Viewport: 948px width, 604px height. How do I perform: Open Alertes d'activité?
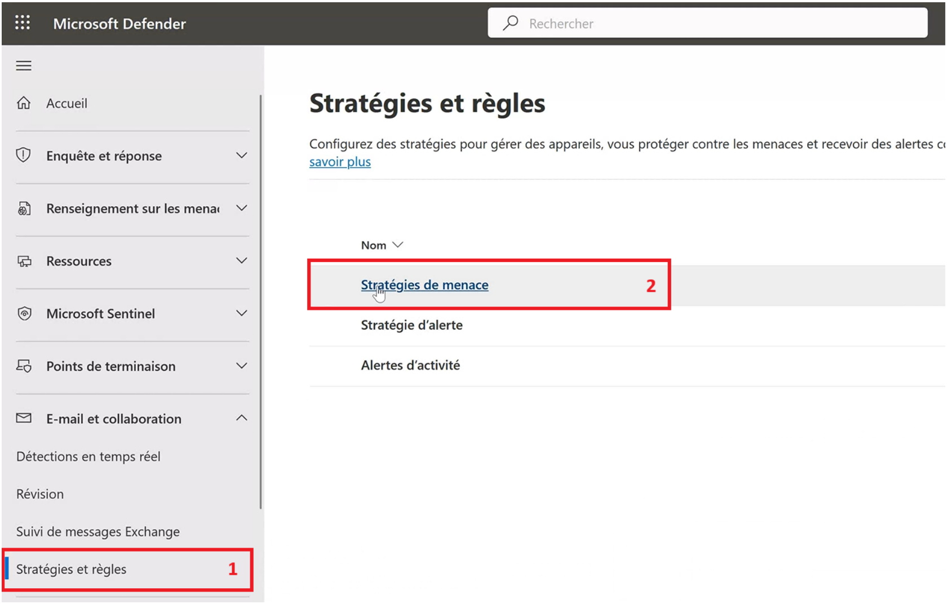410,365
